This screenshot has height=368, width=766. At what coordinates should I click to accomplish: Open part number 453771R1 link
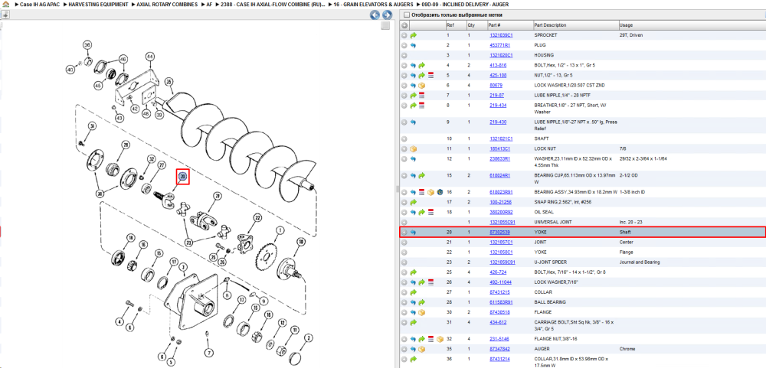pos(499,45)
